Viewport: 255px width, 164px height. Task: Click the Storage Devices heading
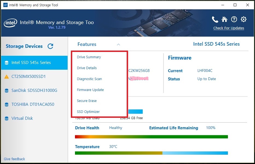[24, 46]
